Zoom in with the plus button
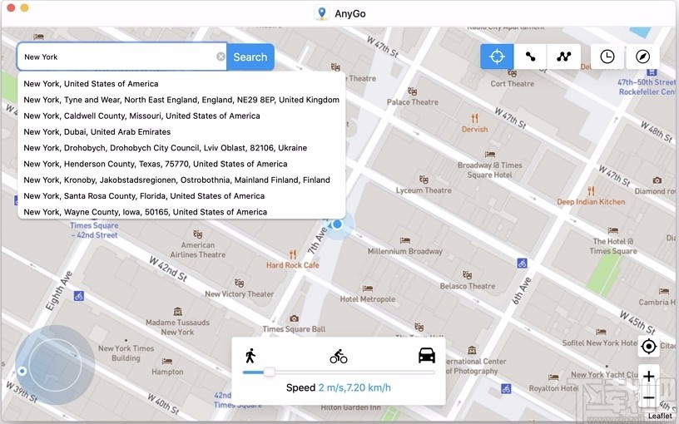 648,377
